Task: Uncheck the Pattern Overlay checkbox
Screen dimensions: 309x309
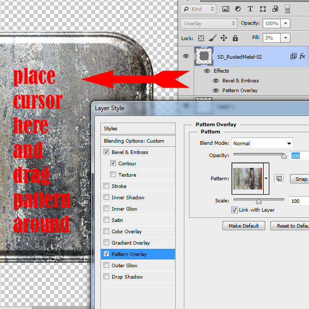Action: [x=106, y=254]
